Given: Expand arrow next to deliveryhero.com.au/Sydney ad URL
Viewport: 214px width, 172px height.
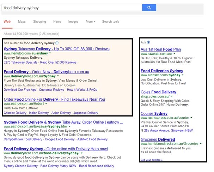Looking at the screenshot, I should [x=58, y=76].
